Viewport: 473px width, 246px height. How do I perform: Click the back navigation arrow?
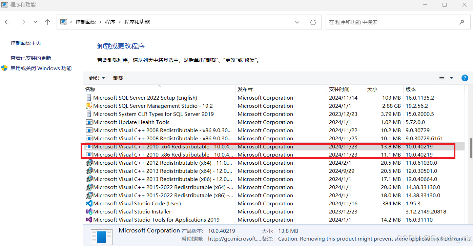[x=7, y=22]
